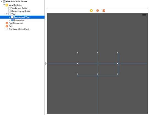Image resolution: width=151 pixels, height=115 pixels.
Task: Collapse the View Controller Scene disclosure triangle
Action: [1, 1]
